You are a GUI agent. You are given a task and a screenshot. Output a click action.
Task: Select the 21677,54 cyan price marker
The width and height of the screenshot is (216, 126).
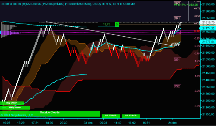[x=208, y=42]
